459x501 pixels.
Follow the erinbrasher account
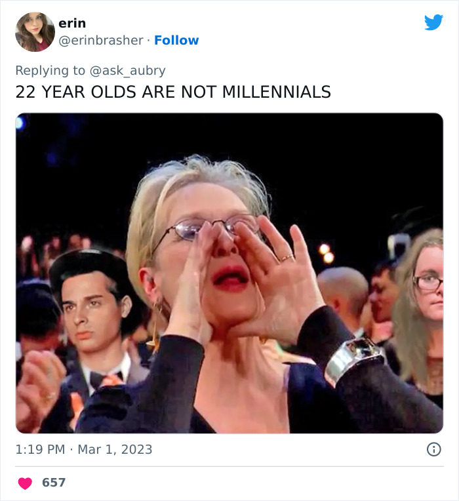[176, 40]
